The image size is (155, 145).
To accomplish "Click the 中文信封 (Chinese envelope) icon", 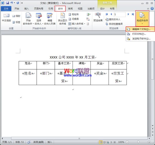I will 6,17.
